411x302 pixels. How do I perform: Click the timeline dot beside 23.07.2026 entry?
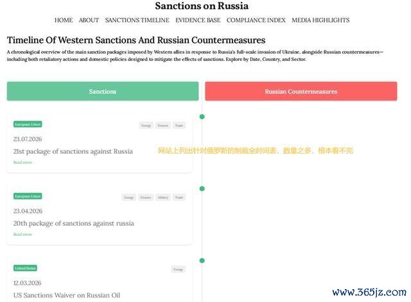202,117
